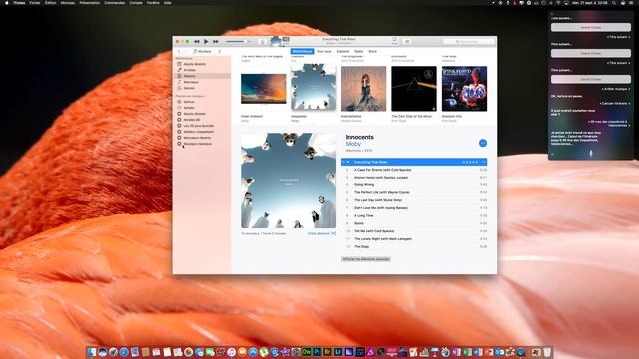Open Les 25 plus écoutés playlist

point(203,126)
